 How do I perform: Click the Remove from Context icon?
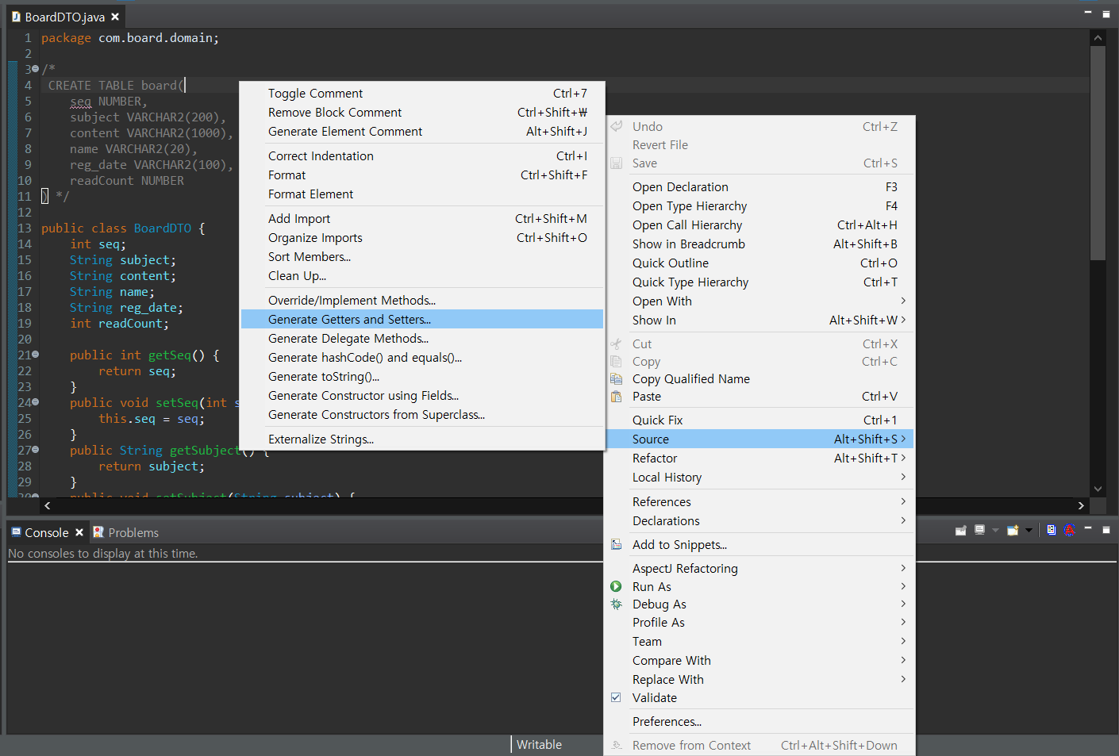click(x=616, y=745)
